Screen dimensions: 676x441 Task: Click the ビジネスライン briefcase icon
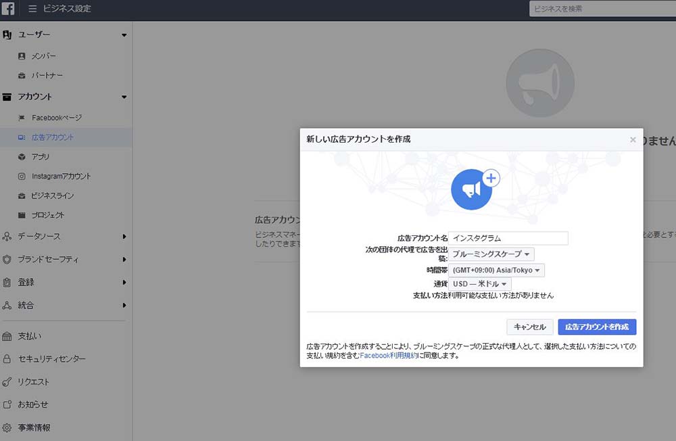point(22,196)
